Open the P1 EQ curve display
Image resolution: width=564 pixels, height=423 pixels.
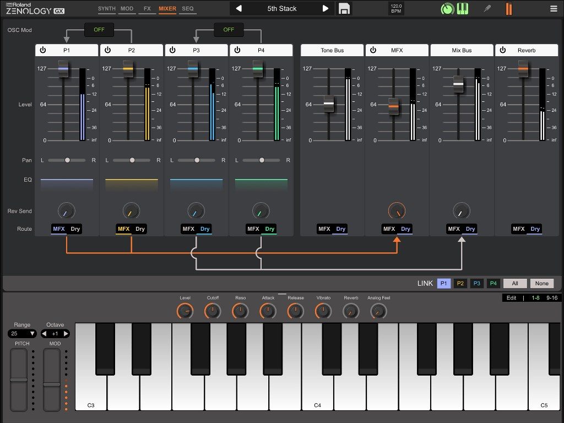point(67,185)
